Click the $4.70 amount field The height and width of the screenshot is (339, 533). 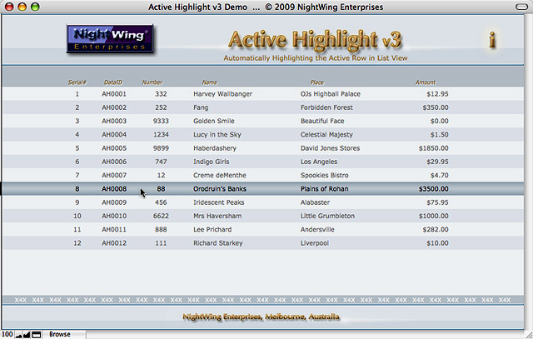click(x=439, y=176)
